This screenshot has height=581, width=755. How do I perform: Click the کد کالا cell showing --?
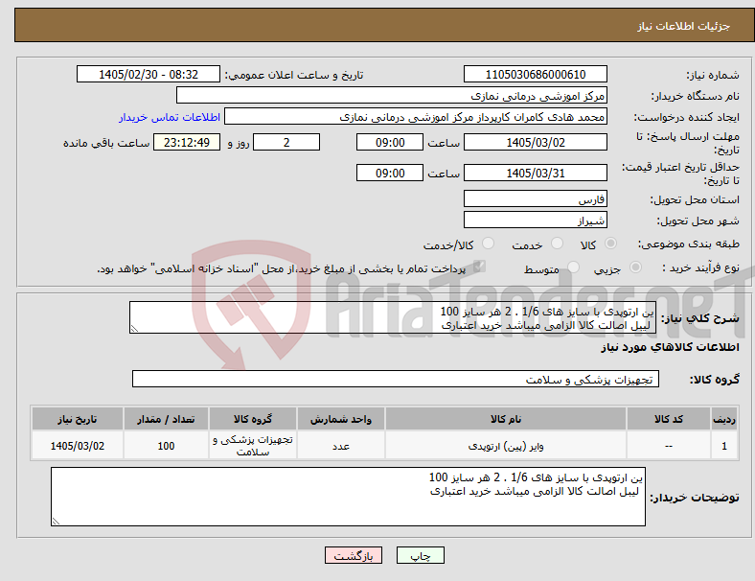coord(669,446)
